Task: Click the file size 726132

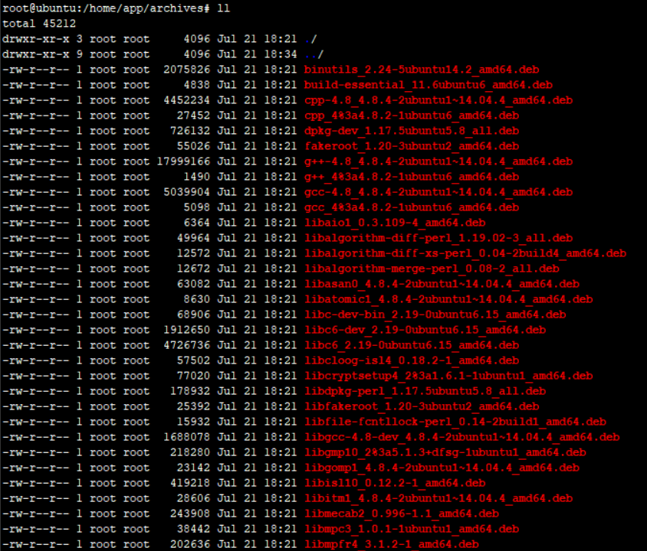Action: [190, 131]
